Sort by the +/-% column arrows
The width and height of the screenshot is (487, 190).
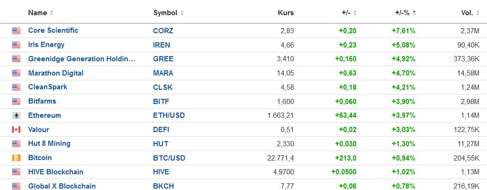(414, 13)
